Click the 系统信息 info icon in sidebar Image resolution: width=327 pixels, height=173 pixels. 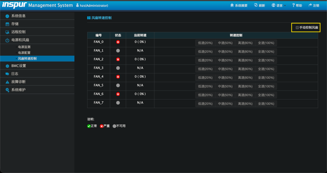click(x=7, y=16)
